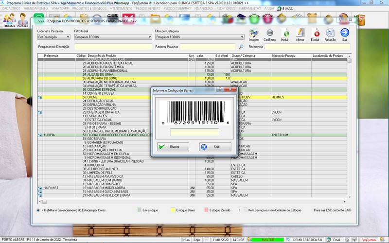Click image icon on CREME row

tap(40, 97)
